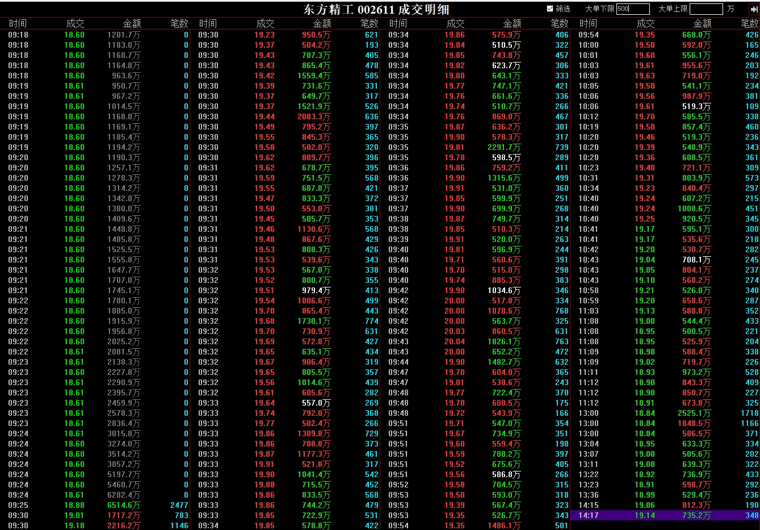Click the 1482.7万 amount cell
This screenshot has width=760, height=530.
(x=504, y=362)
